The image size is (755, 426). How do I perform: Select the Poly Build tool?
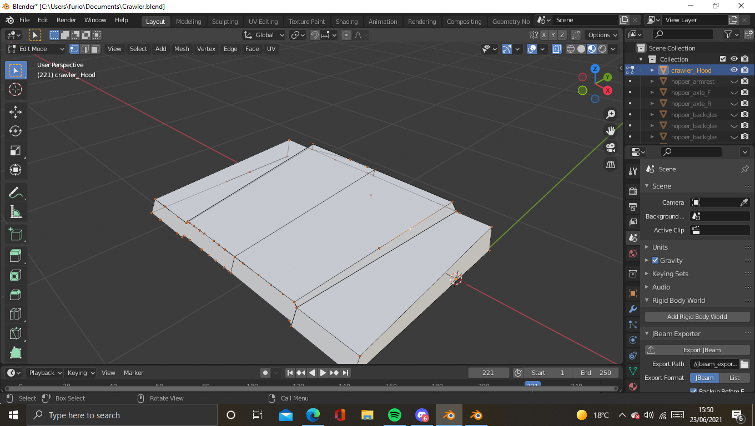point(16,353)
